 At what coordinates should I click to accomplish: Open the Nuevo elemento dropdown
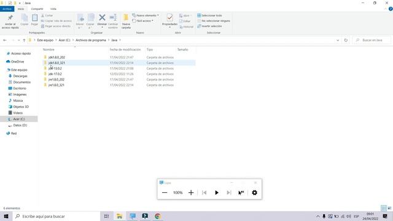coord(146,15)
